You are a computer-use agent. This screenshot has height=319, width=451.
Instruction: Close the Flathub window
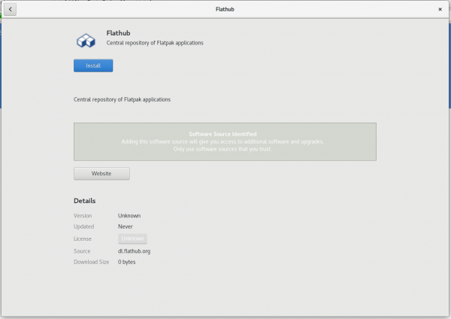click(440, 9)
